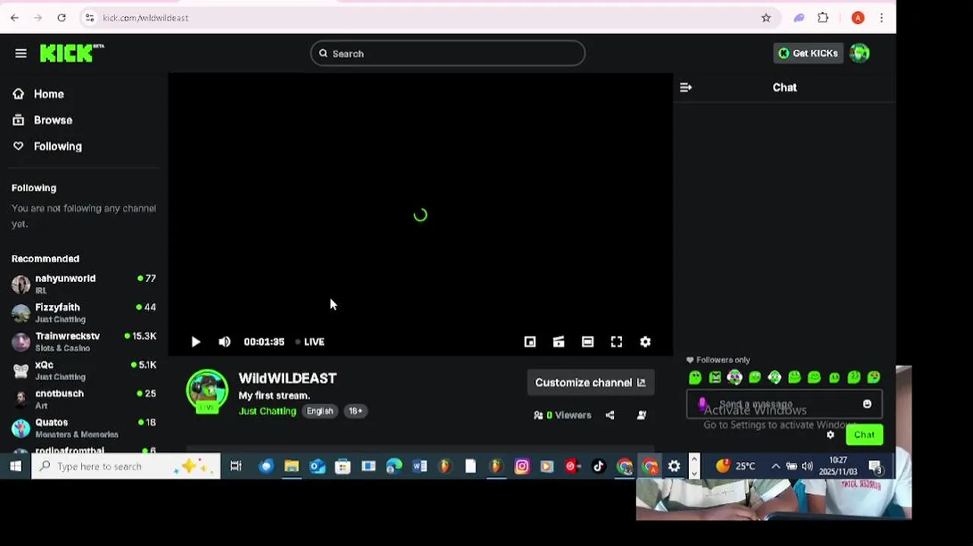Click Just Chatting category link
The height and width of the screenshot is (546, 973).
(x=267, y=411)
